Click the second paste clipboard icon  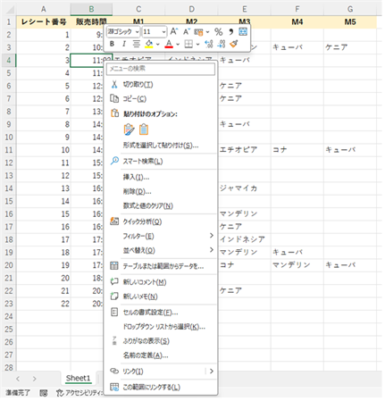(144, 129)
